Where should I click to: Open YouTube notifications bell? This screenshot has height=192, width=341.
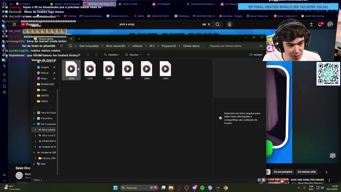(320, 24)
